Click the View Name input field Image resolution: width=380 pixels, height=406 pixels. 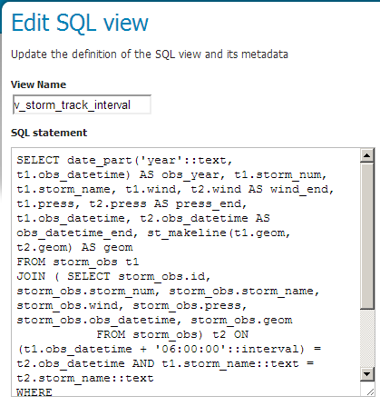[x=82, y=104]
